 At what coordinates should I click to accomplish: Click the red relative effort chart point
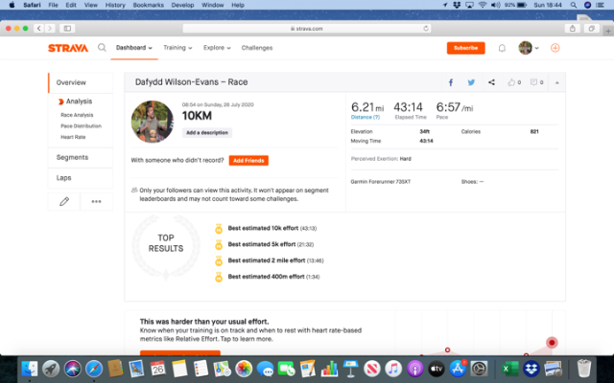pyautogui.click(x=552, y=343)
